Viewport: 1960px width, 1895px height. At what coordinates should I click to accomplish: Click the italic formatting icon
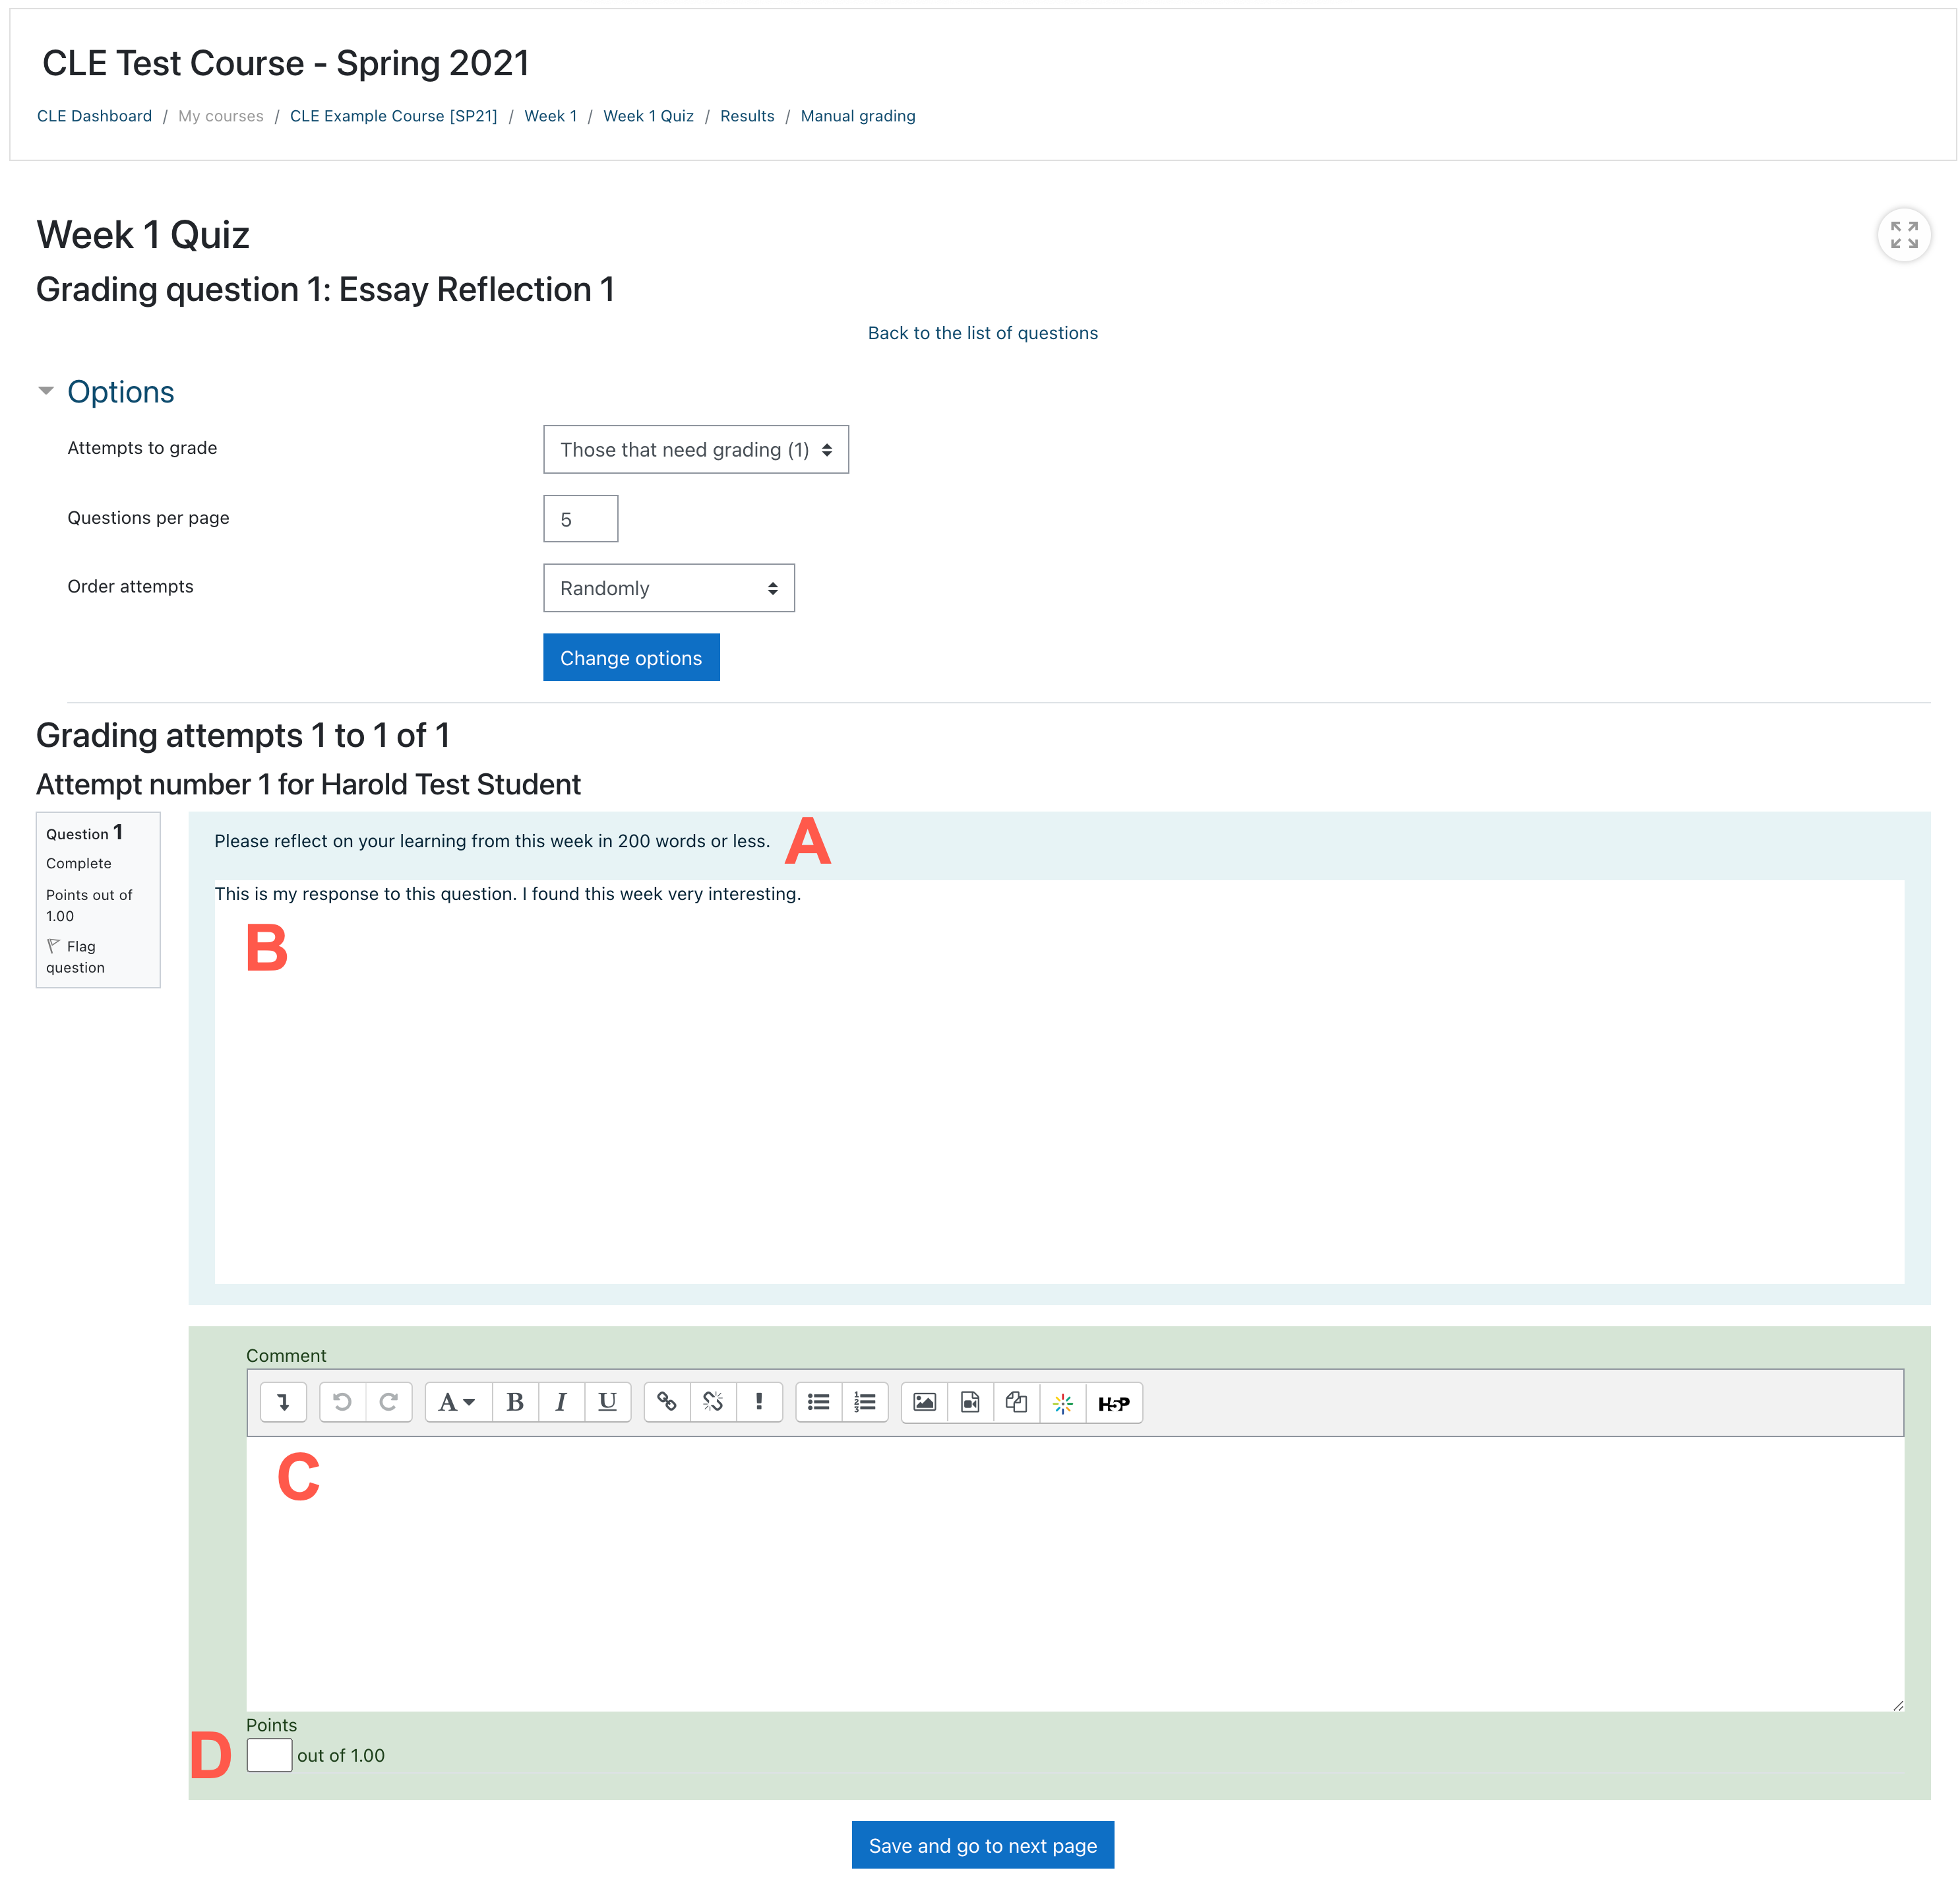tap(561, 1401)
